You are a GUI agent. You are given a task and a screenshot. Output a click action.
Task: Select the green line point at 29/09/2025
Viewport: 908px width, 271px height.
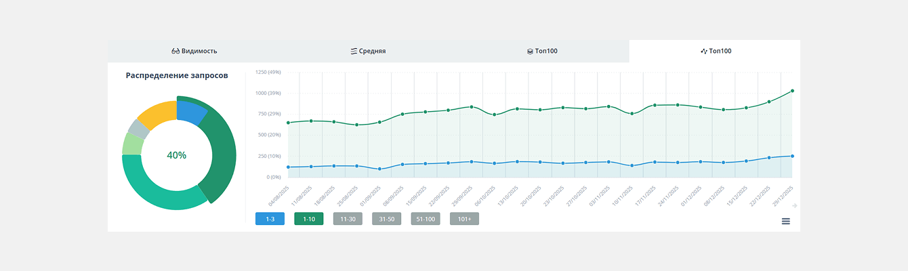[x=471, y=106]
